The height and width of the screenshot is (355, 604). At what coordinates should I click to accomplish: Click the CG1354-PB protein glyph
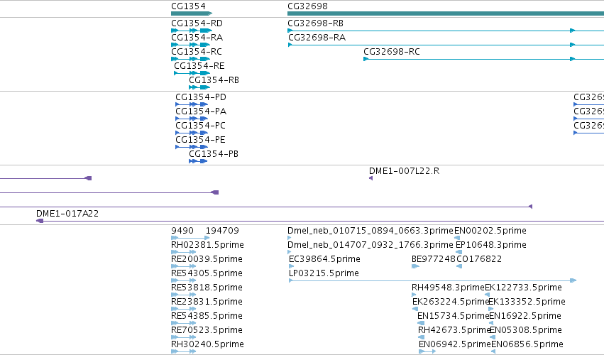click(198, 161)
